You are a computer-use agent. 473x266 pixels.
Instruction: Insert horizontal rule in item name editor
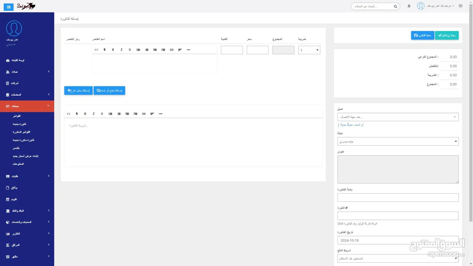click(188, 50)
